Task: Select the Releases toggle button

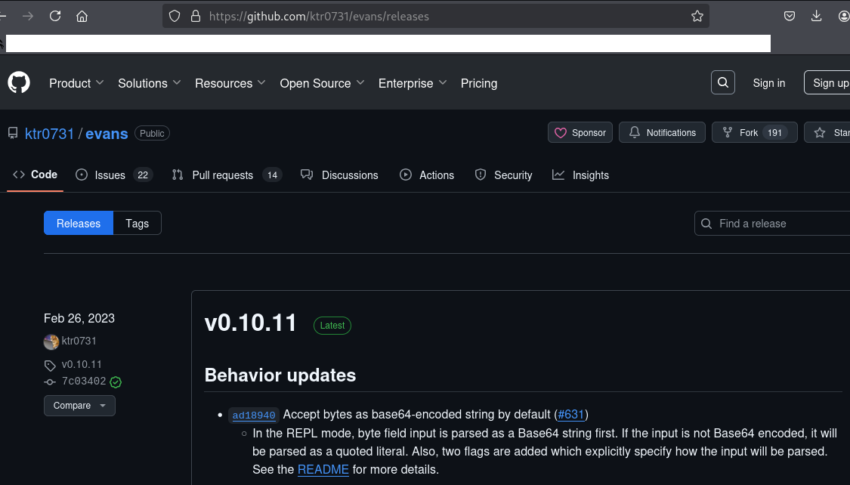Action: pos(79,224)
